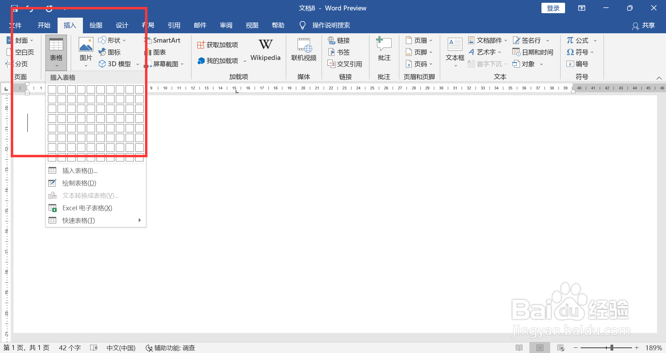Screen dimensions: 666x353
Task: Click the 共享 share button
Action: pyautogui.click(x=643, y=25)
